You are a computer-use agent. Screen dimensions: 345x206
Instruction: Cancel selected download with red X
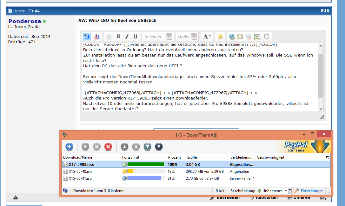pyautogui.click(x=108, y=147)
